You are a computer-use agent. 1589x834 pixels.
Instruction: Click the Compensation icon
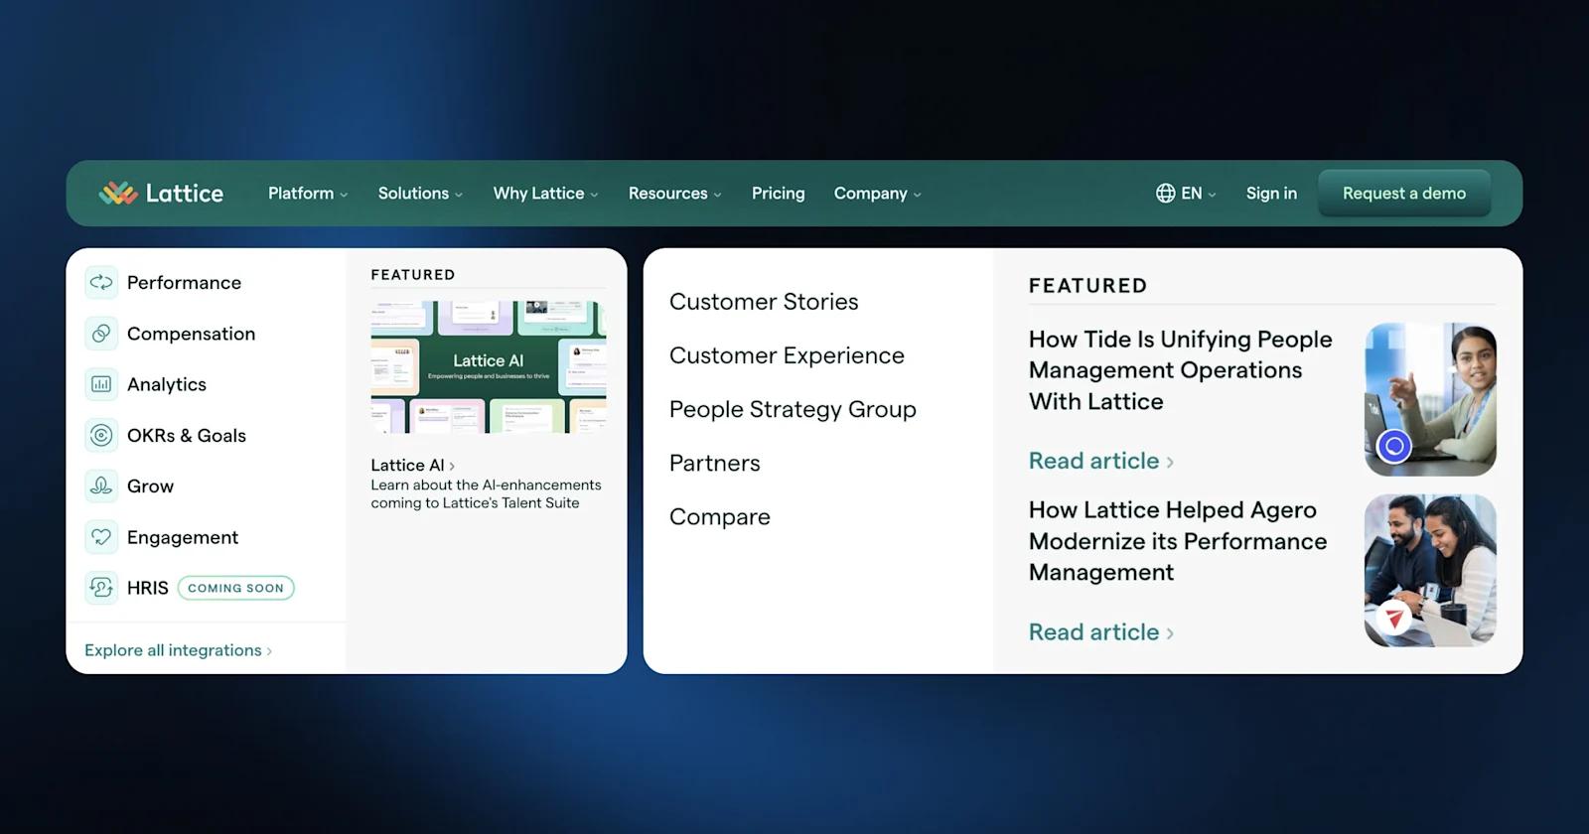[101, 334]
